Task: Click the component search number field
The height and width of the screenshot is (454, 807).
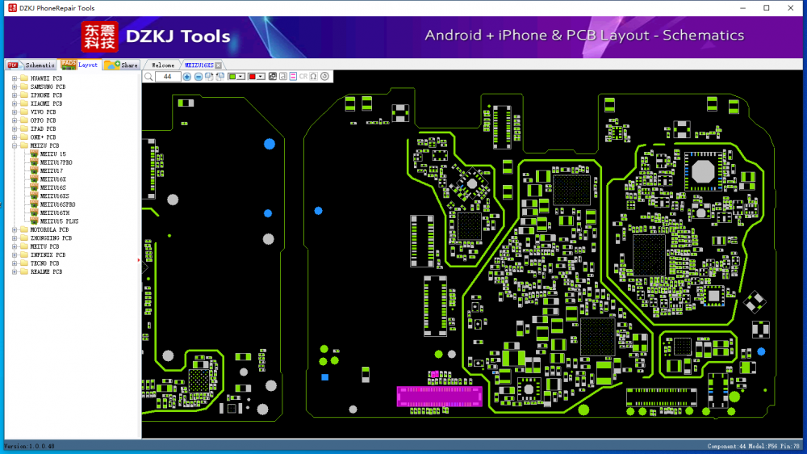Action: click(168, 77)
